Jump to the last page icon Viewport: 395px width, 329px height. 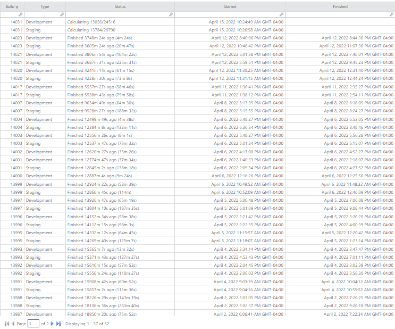58,324
